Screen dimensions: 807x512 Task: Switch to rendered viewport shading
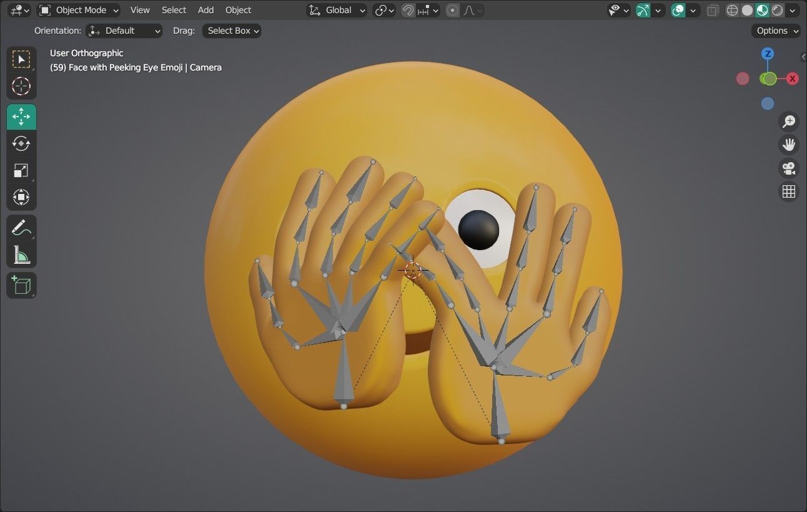click(x=777, y=10)
